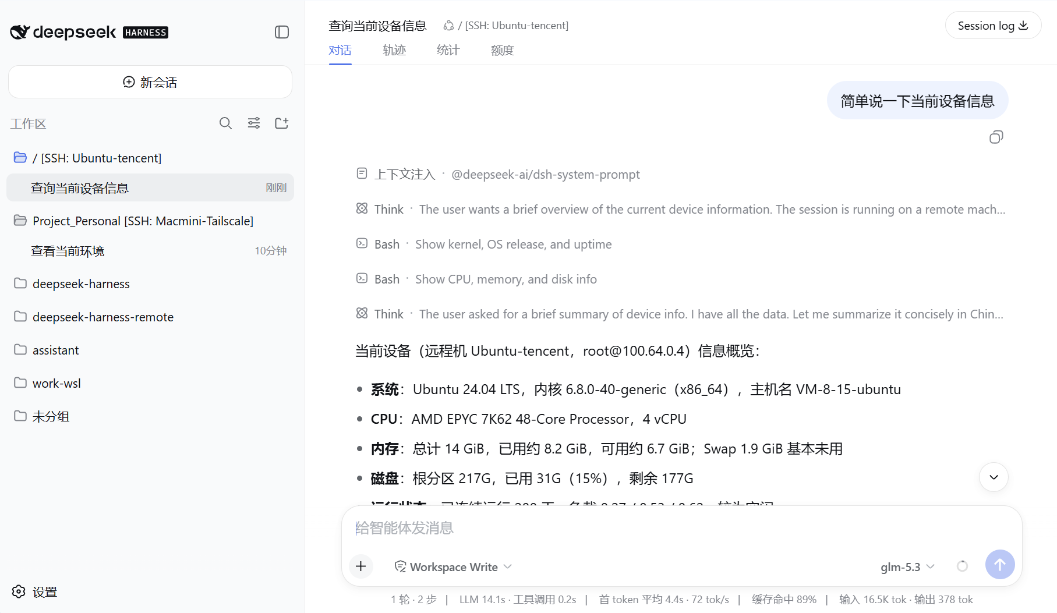
Task: Click the header title 查询当前设备信息
Action: (x=377, y=26)
